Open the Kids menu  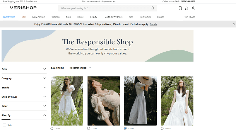[131, 17]
